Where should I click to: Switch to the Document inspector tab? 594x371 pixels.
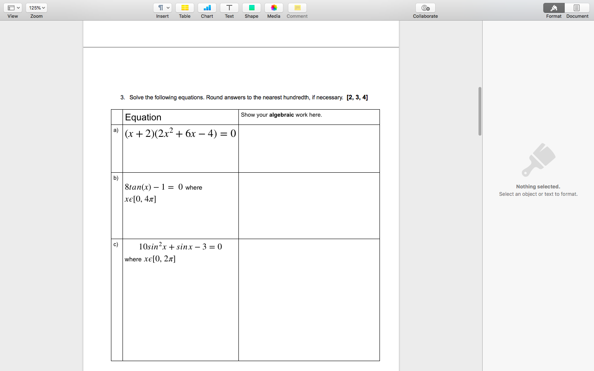tap(577, 8)
